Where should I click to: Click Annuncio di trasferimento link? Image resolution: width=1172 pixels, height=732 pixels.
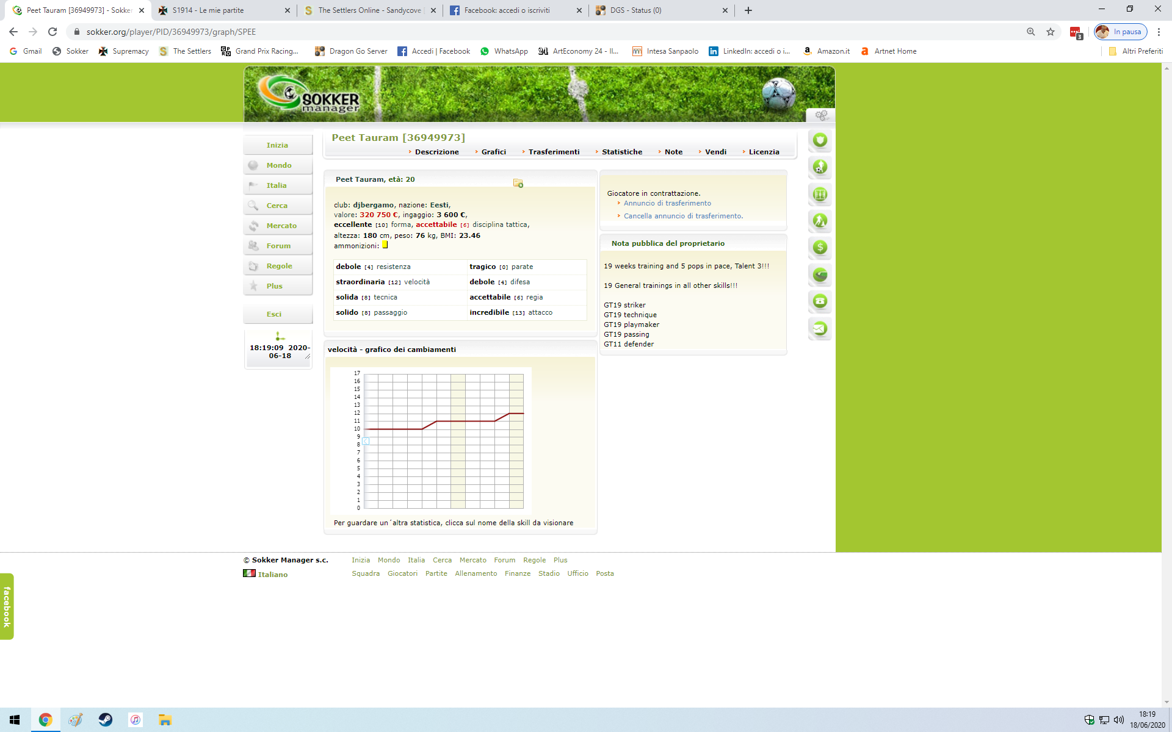click(x=667, y=203)
